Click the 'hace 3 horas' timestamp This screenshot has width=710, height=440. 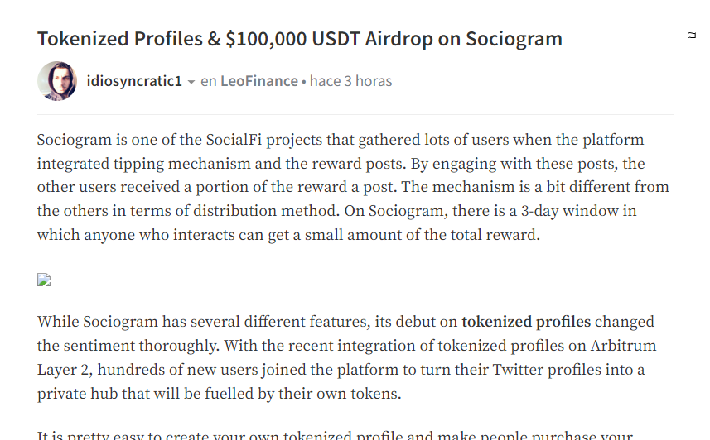(351, 81)
